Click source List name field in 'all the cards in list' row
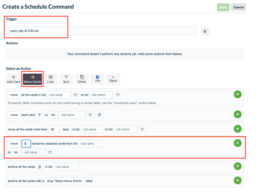The width and height of the screenshot is (272, 195). click(x=59, y=95)
